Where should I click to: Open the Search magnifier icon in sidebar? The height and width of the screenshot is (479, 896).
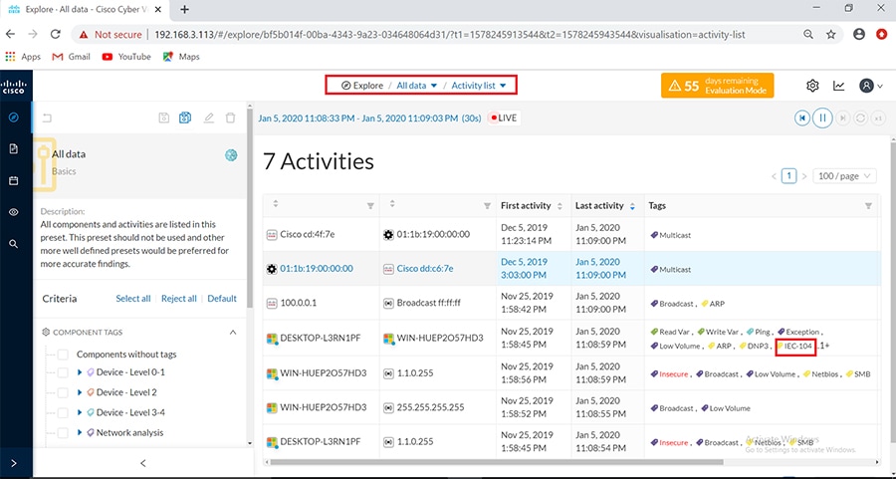(x=14, y=244)
